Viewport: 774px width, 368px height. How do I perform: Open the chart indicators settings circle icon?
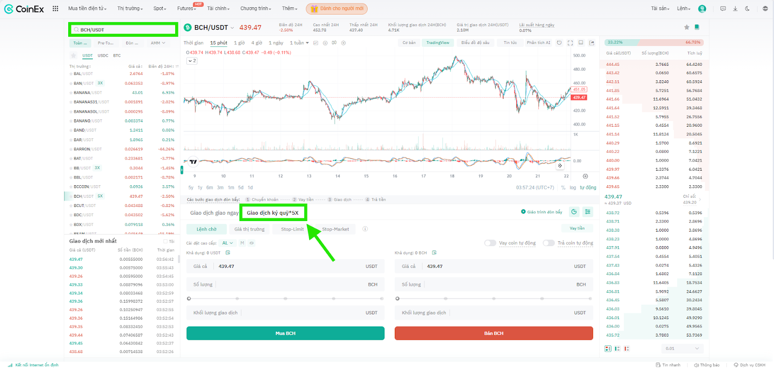pyautogui.click(x=325, y=43)
